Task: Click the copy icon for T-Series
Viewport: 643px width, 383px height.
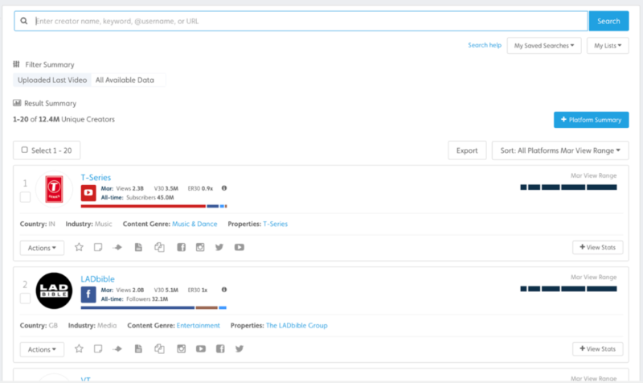Action: click(x=159, y=247)
